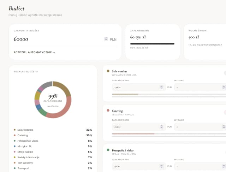Click Catering Wydano input field
Image resolution: width=226 pixels, height=172 pixels.
click(200, 127)
